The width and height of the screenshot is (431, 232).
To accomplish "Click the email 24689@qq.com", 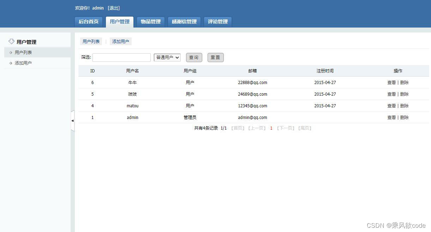I will [x=252, y=94].
